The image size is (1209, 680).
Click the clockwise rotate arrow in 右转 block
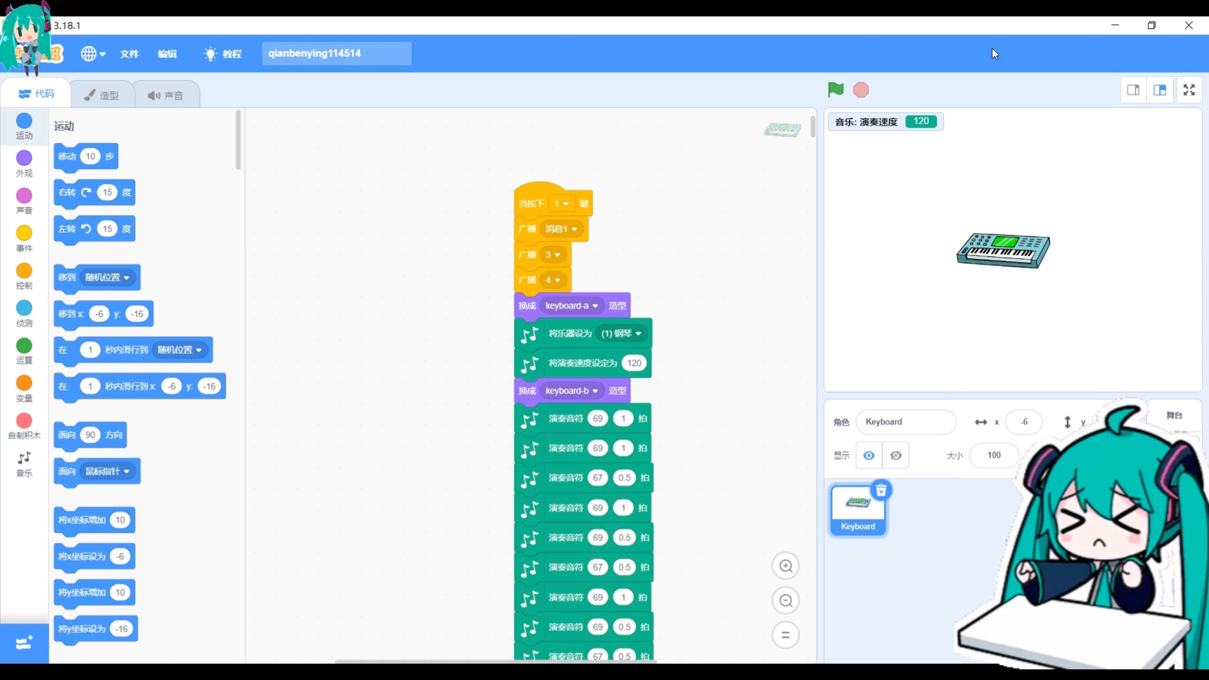(x=86, y=192)
